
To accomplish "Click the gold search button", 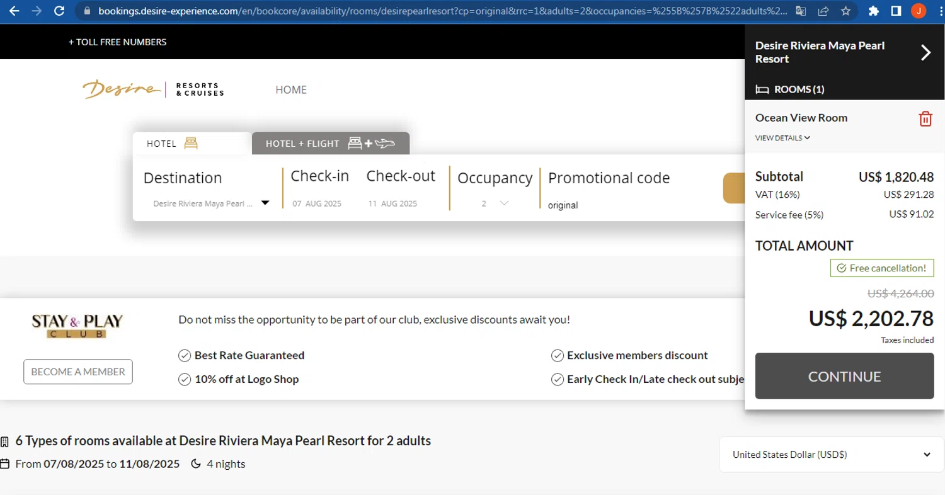I will [x=733, y=188].
